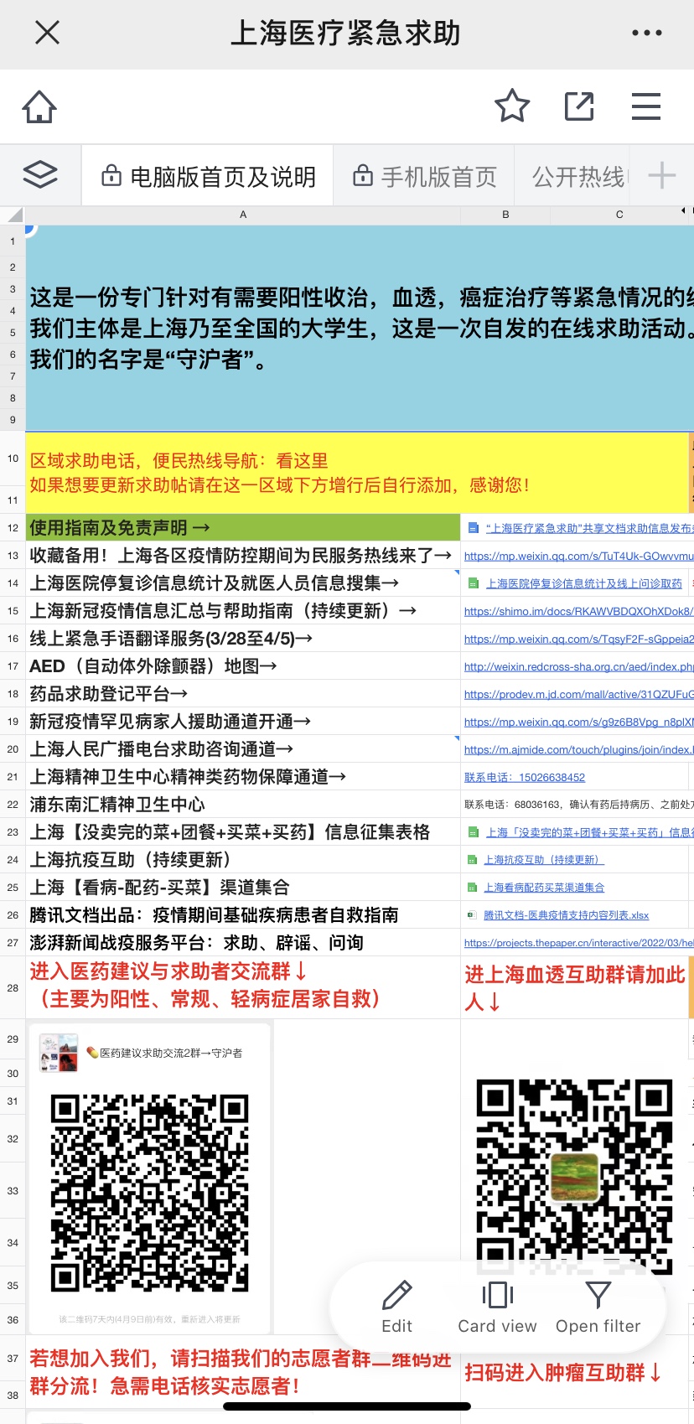Open mp.weixin link in row 13
This screenshot has height=1424, width=694.
pos(578,556)
